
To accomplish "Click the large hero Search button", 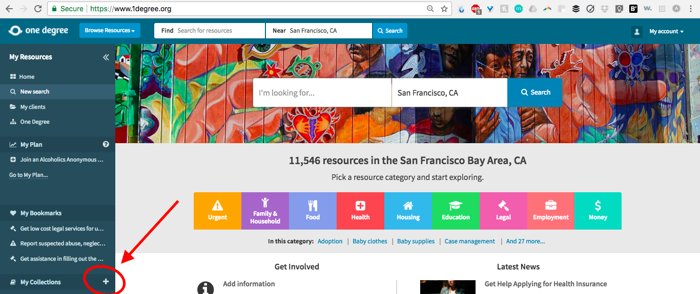I will 534,93.
